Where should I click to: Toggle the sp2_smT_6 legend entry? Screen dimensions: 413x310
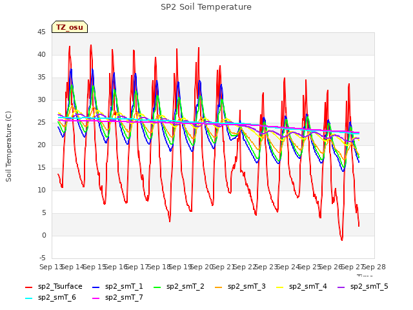click(50, 298)
